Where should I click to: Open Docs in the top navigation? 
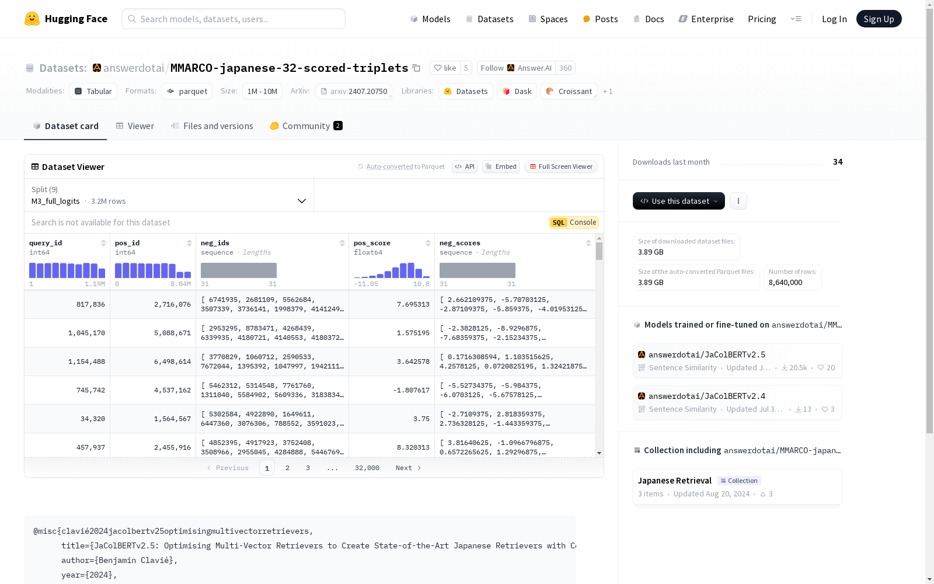(649, 19)
